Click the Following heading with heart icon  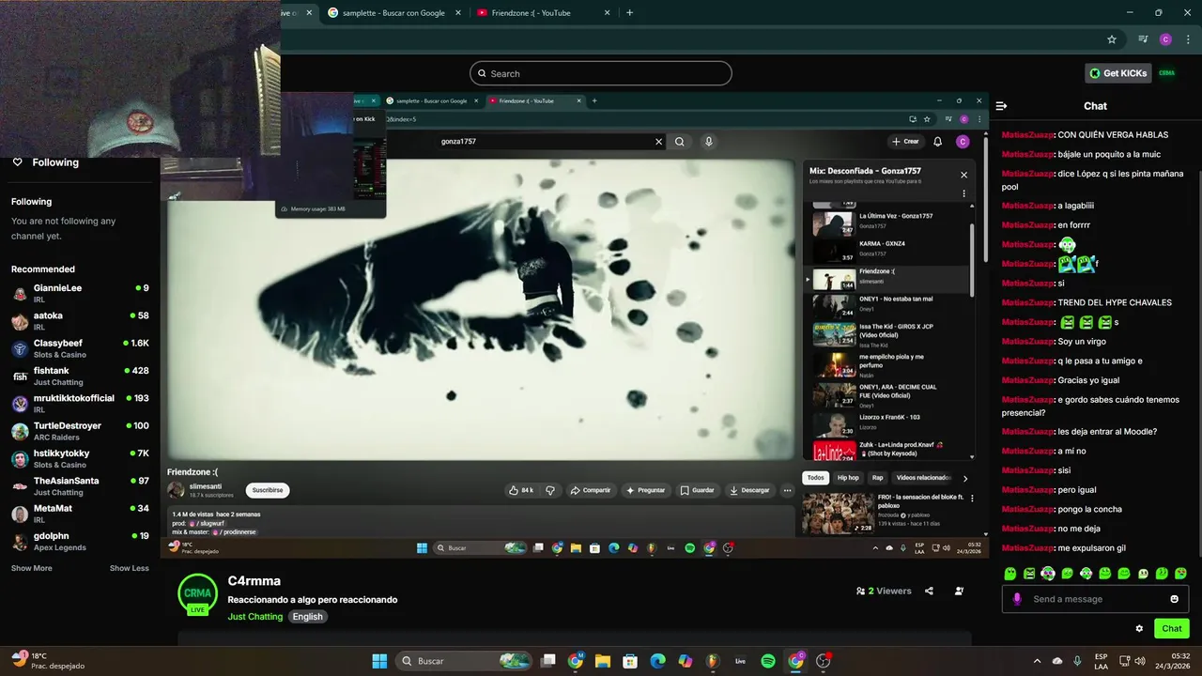[x=45, y=162]
